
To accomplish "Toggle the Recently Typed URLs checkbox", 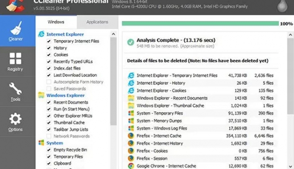I will [49, 61].
